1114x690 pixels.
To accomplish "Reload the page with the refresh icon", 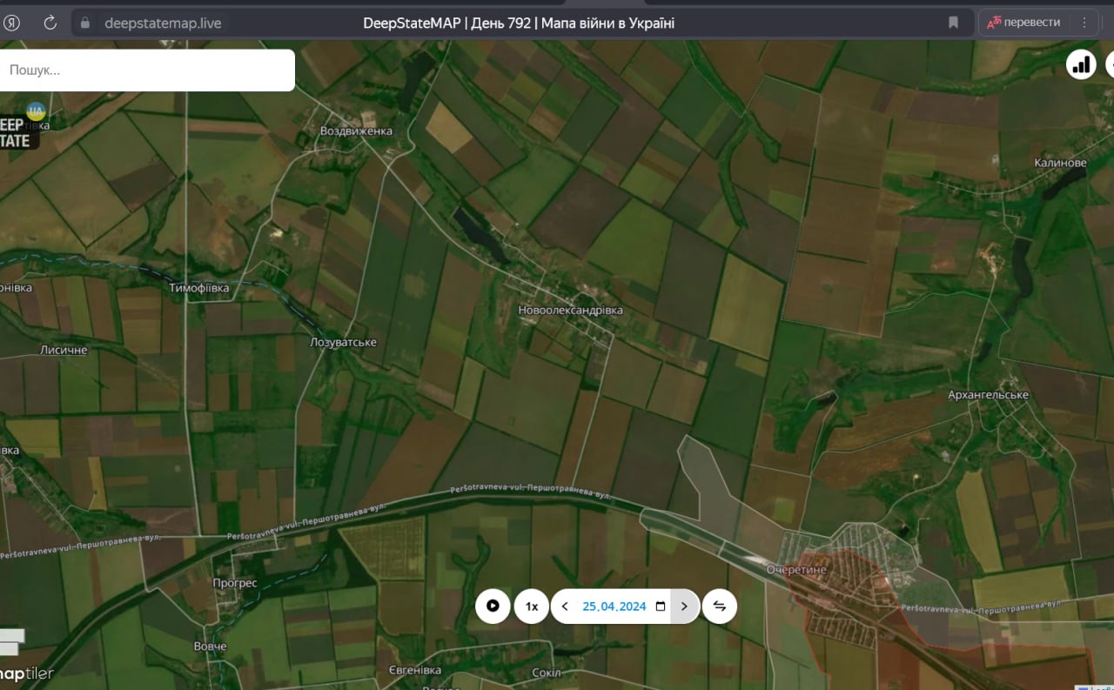I will 50,23.
